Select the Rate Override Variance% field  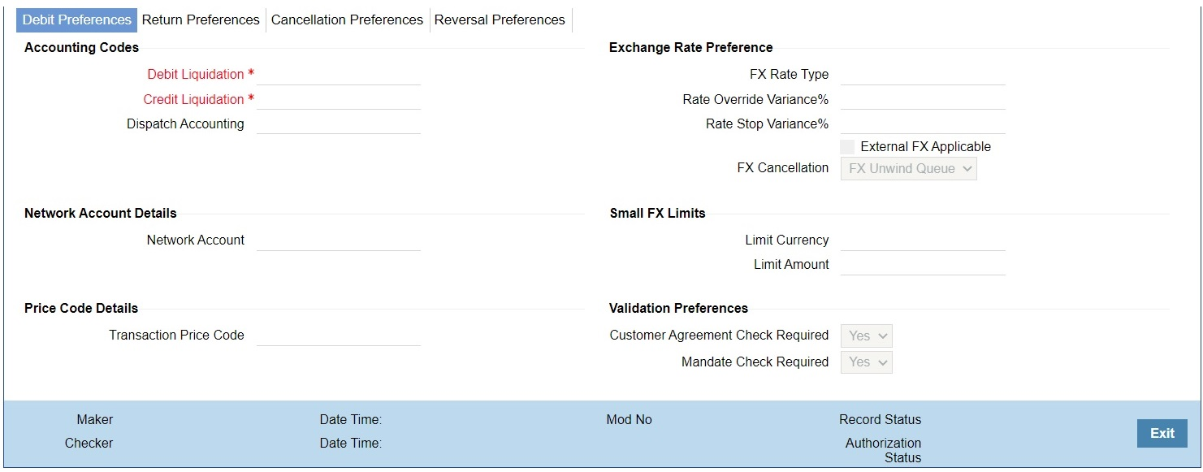[923, 99]
